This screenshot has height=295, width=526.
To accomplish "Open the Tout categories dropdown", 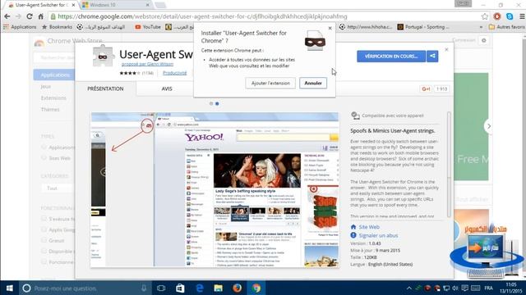I will (58, 188).
